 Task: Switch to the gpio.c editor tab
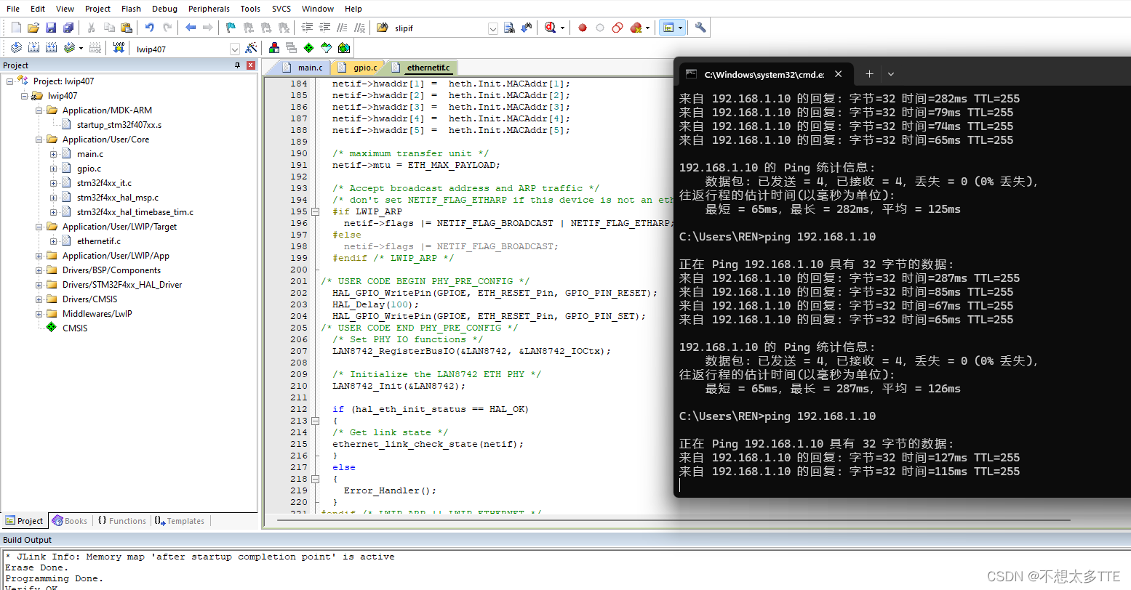(x=358, y=66)
